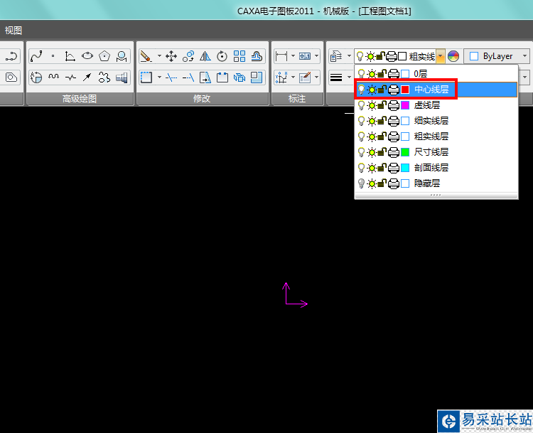Select the 中心线层 layer entry
Viewport: 533px width, 433px height.
click(436, 90)
